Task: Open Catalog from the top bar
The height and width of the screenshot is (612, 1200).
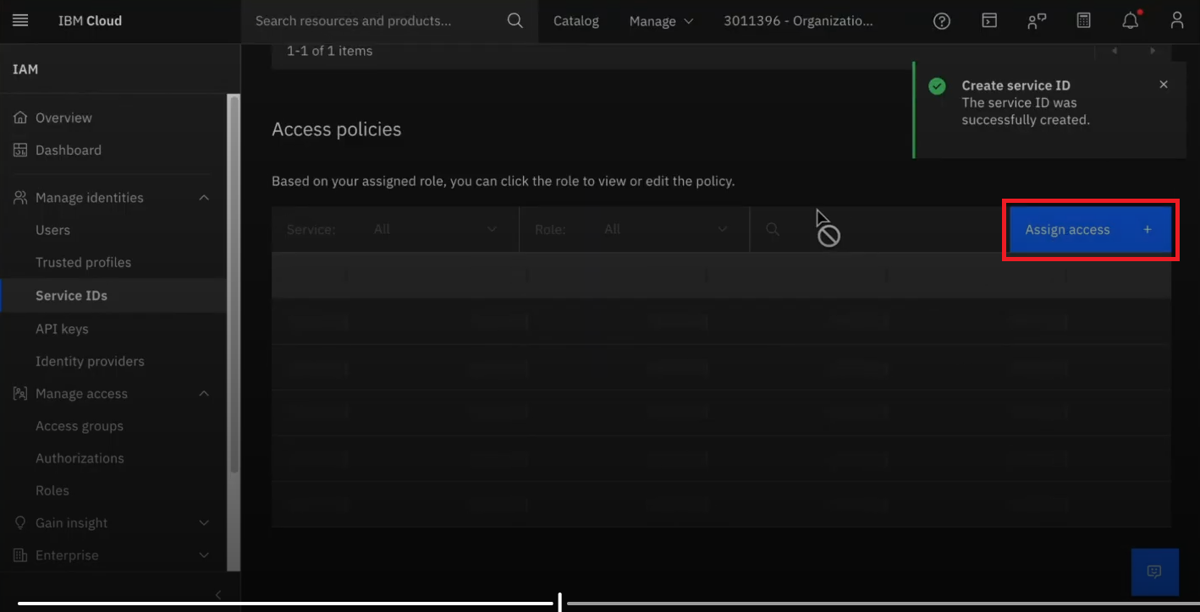Action: click(576, 21)
